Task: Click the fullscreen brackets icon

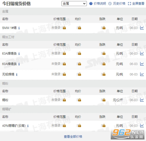Action: tap(129, 4)
